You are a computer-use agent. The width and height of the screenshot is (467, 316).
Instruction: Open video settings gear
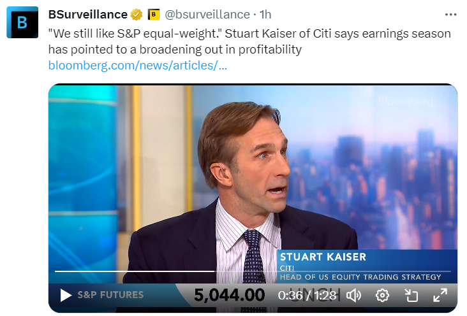pos(382,295)
